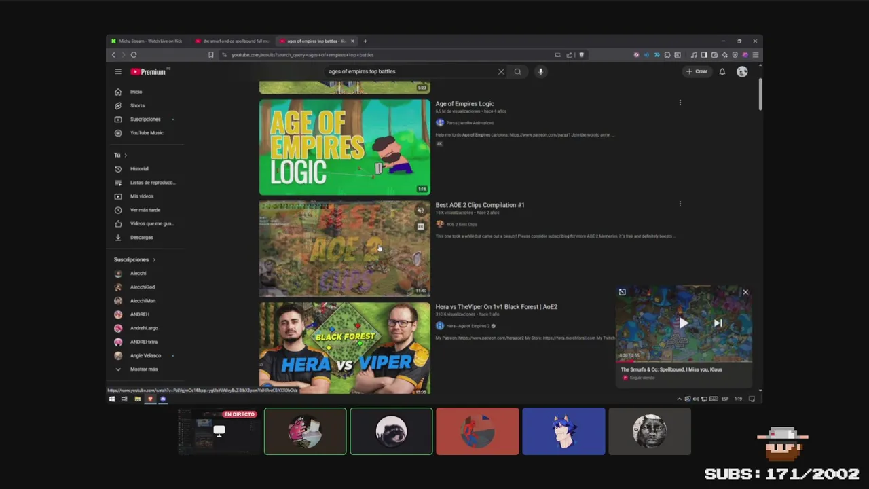Click the Brave Shields lion icon

(x=581, y=55)
